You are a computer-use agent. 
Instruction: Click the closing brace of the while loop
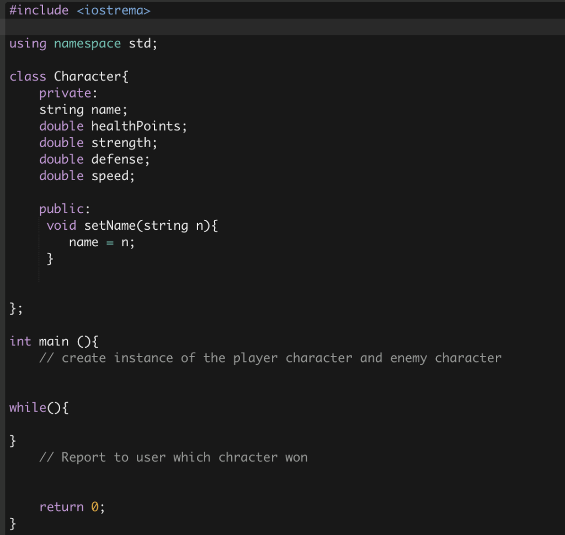coord(11,440)
